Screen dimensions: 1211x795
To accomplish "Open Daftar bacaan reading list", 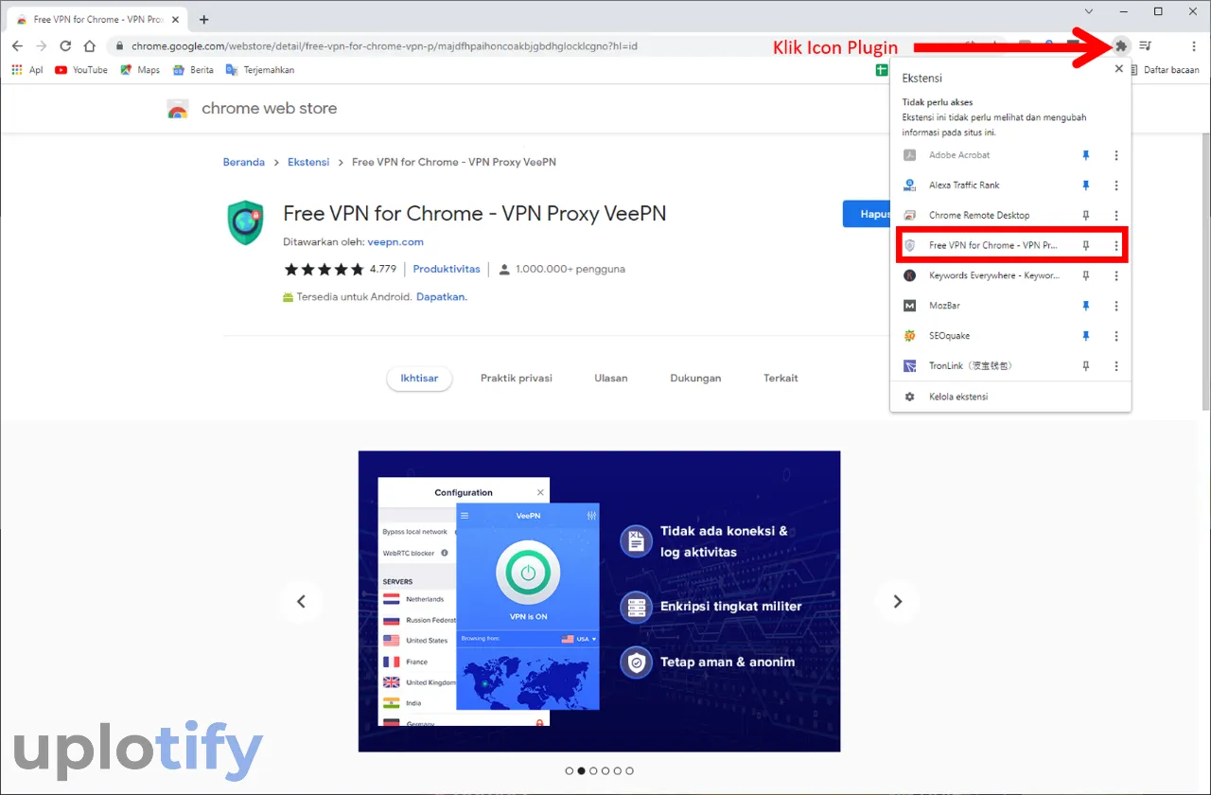I will [x=1163, y=70].
